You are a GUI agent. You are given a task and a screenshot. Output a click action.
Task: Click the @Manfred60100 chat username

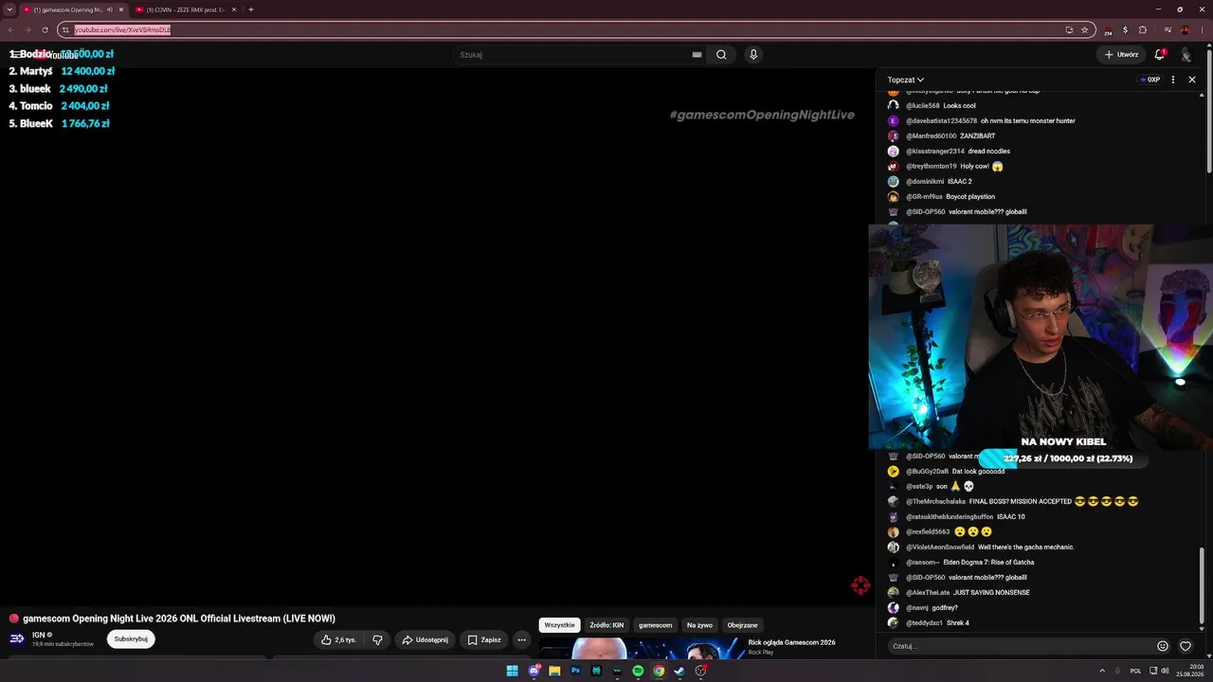point(931,136)
